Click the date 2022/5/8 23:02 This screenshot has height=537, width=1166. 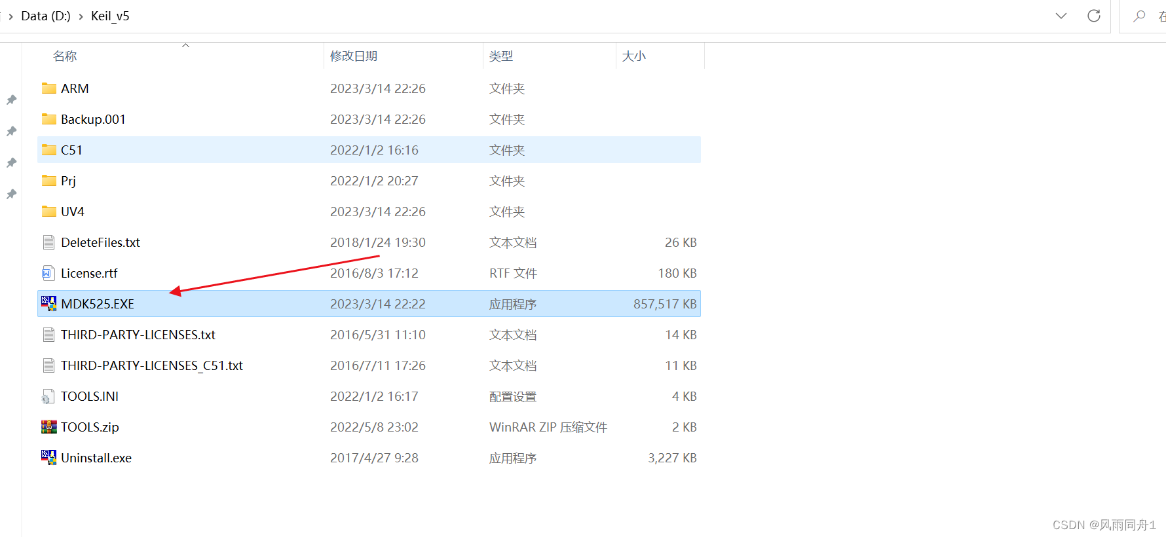click(374, 427)
